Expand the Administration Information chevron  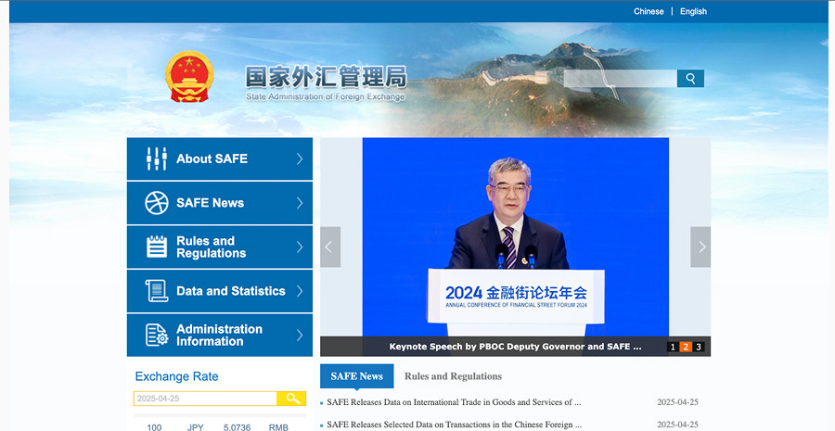[x=300, y=336]
